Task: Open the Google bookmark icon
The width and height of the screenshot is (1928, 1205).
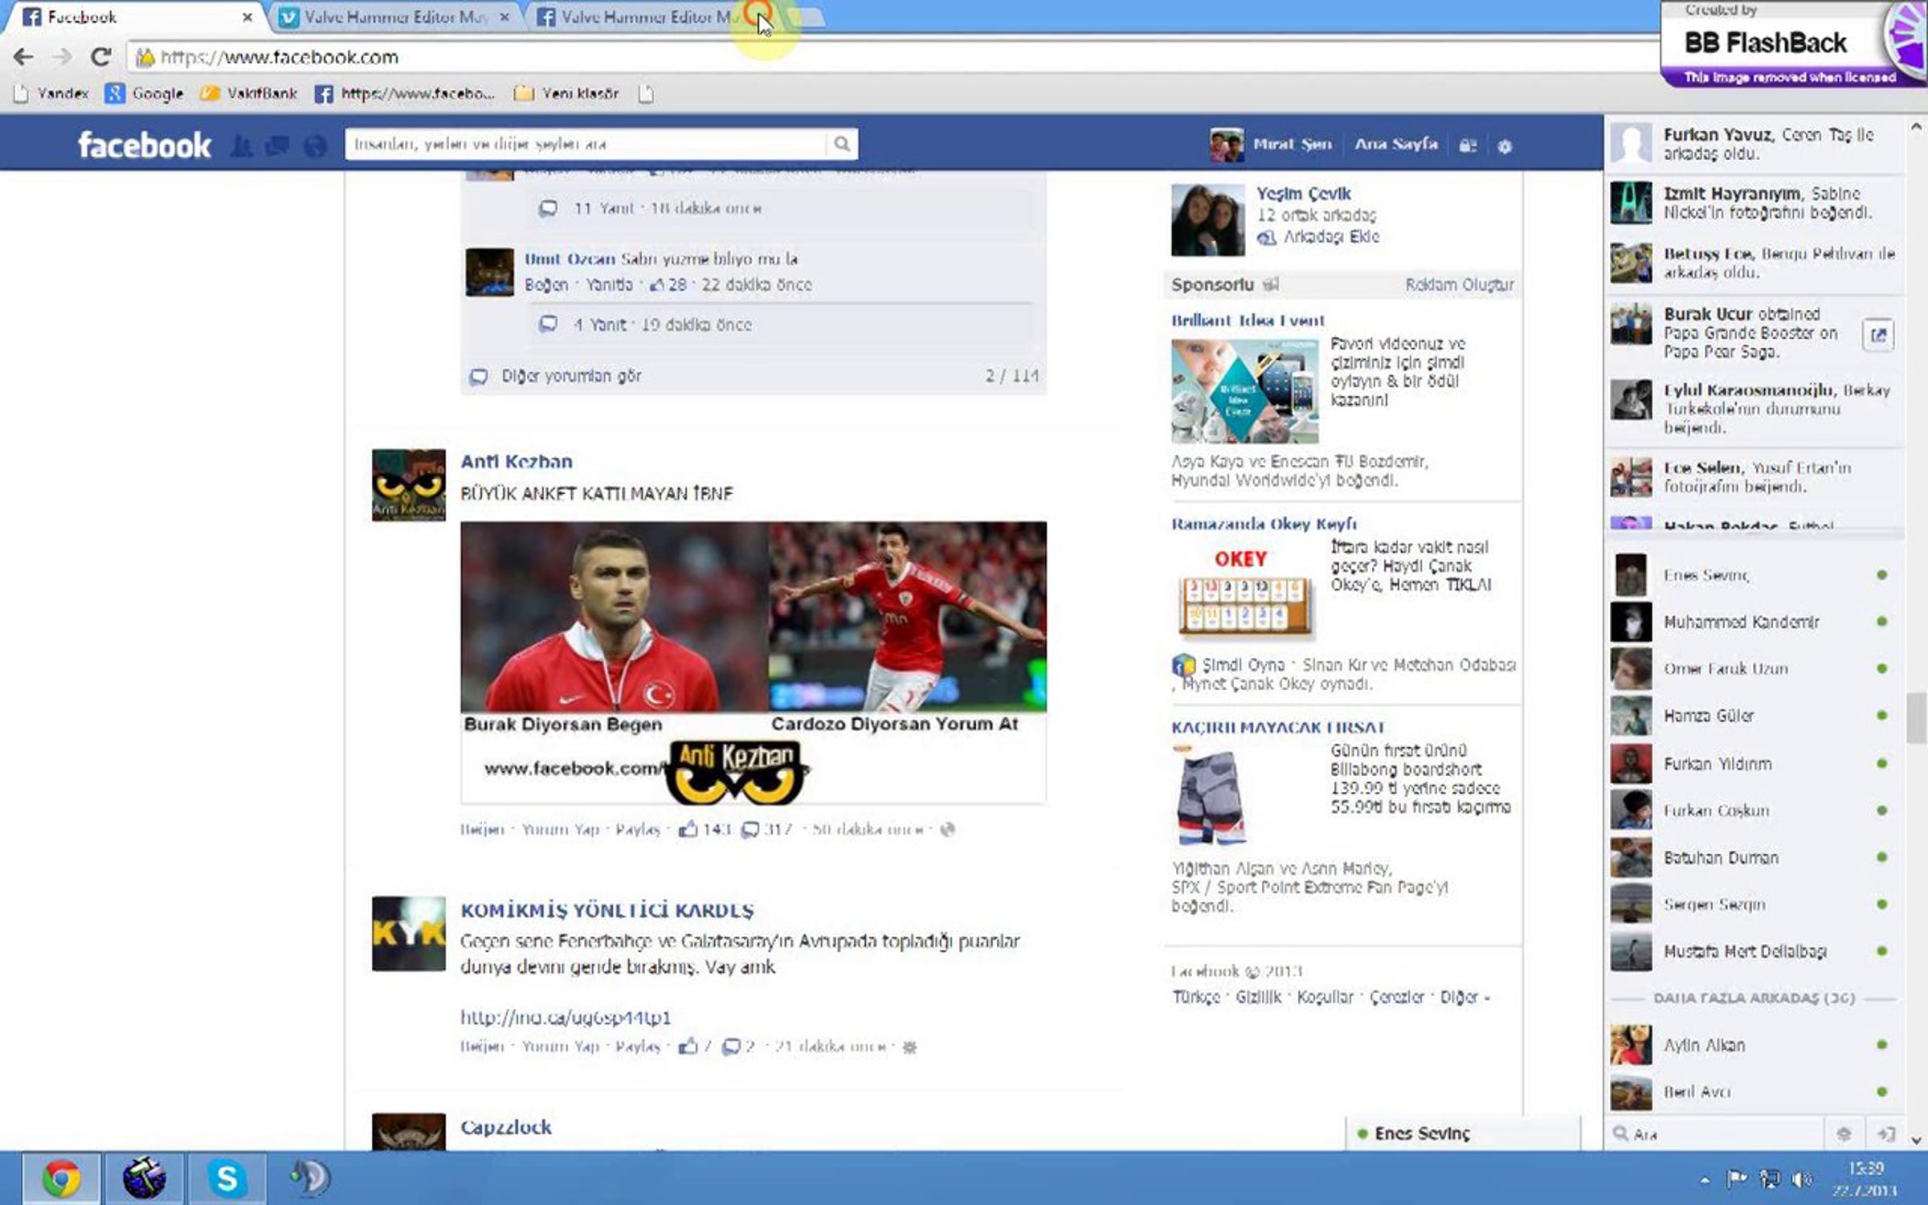Action: click(x=115, y=94)
